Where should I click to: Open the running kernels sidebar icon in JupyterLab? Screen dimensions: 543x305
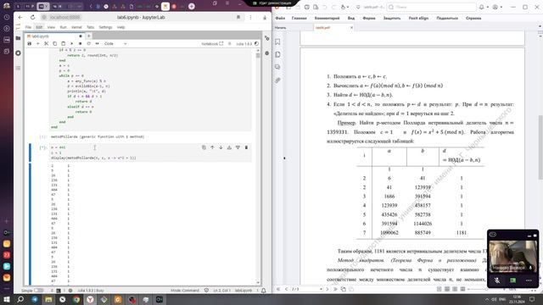click(19, 53)
